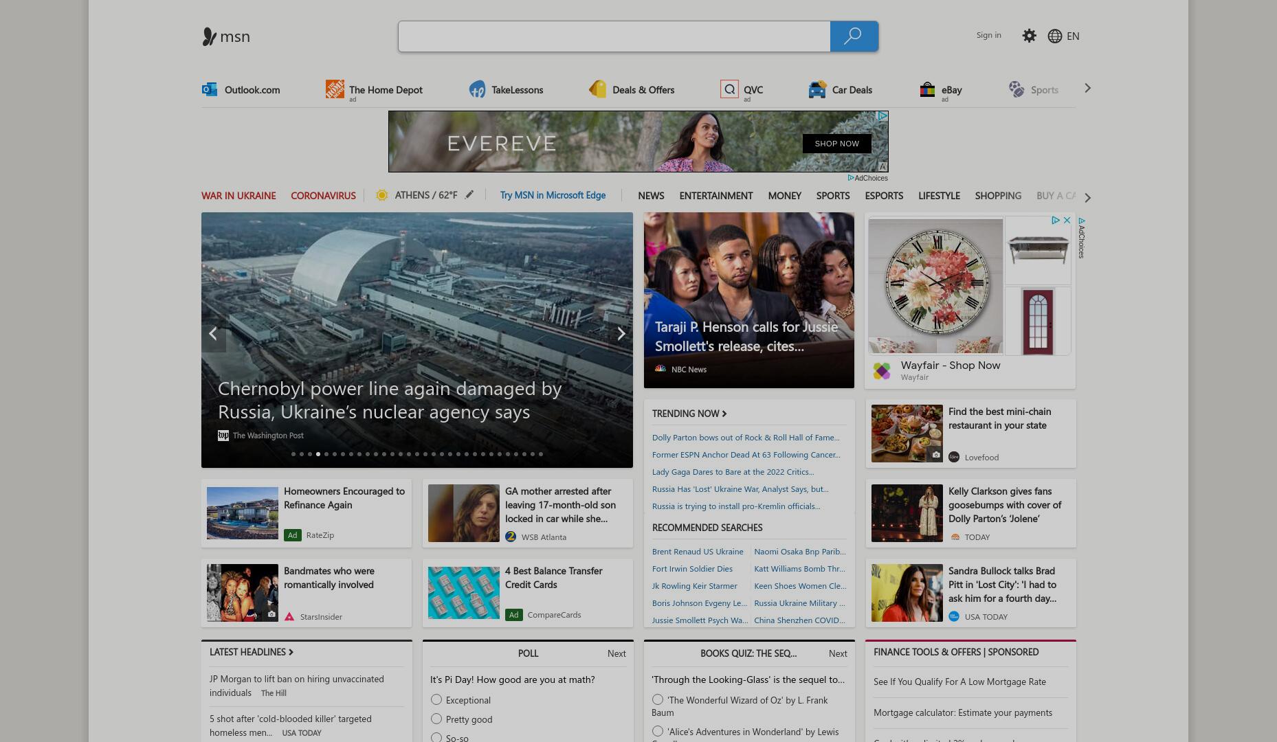Viewport: 1277px width, 742px height.
Task: Open 'Mortgage calculator: Estimate your payments' link
Action: point(962,712)
